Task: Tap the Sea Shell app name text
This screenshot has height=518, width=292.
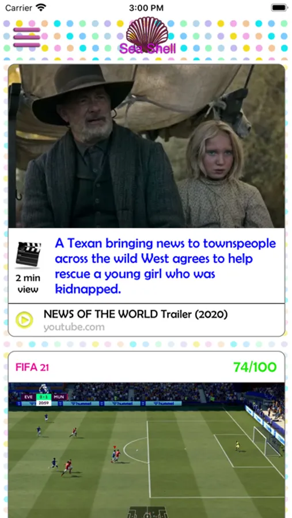Action: click(x=147, y=48)
